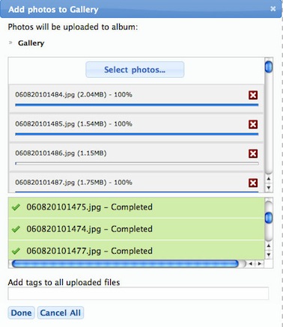Click the completed list scroll up arrow
283x327 pixels.
point(269,246)
